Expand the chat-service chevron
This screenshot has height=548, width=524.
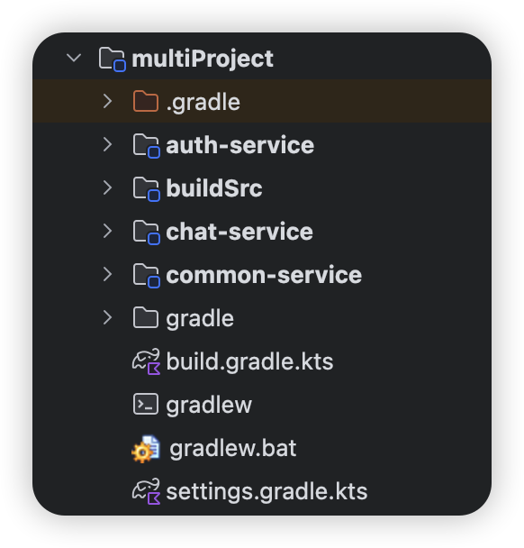107,231
